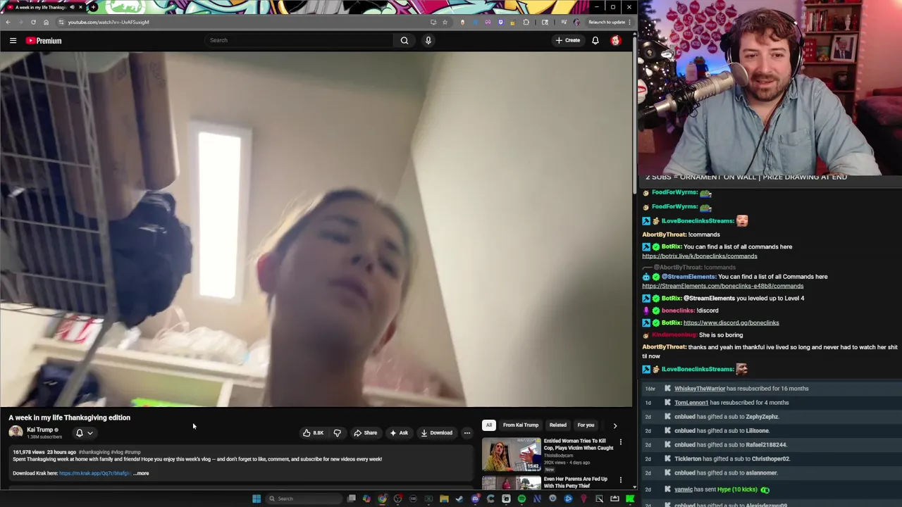Open Task View from the taskbar
The image size is (902, 507).
(351, 499)
